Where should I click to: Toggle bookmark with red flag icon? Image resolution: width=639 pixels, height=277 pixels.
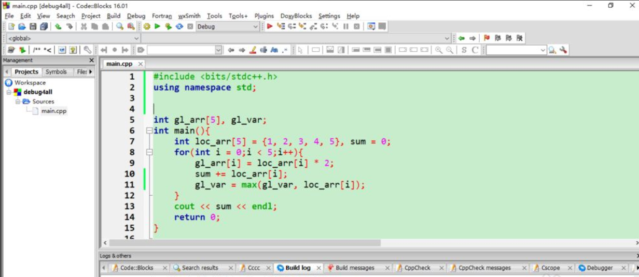487,38
